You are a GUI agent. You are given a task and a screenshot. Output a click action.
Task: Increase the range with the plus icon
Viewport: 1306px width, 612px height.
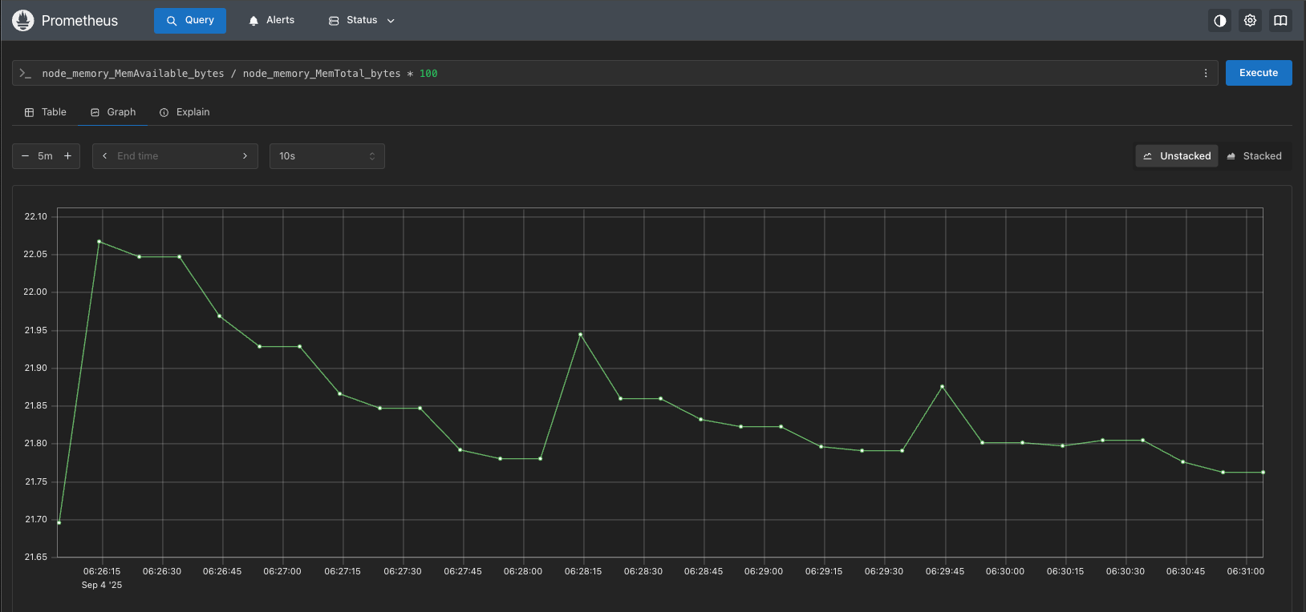(x=67, y=156)
